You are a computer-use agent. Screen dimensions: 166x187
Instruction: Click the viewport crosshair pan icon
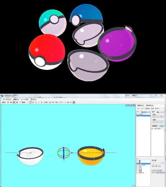pyautogui.click(x=129, y=105)
